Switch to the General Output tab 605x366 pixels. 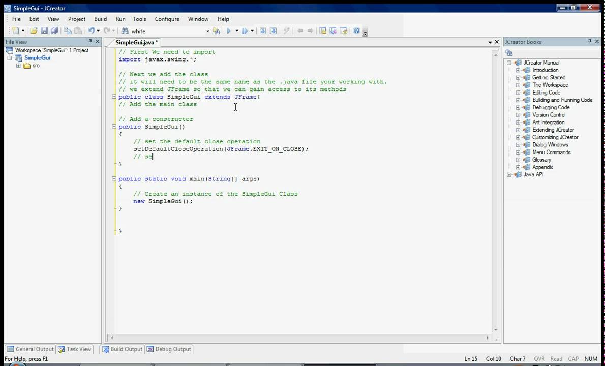30,349
